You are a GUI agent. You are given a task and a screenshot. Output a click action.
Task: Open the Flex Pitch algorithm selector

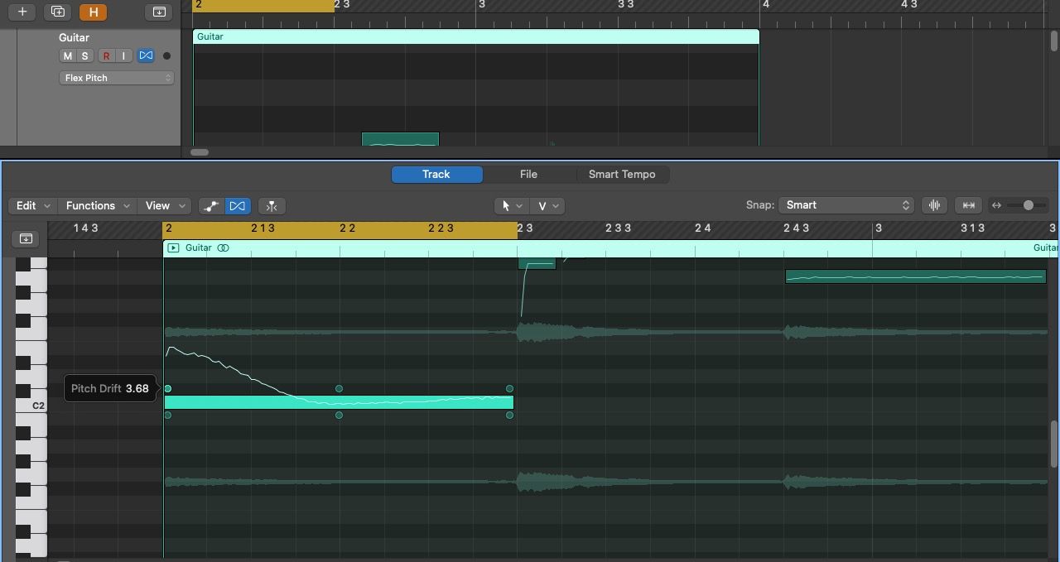(116, 77)
